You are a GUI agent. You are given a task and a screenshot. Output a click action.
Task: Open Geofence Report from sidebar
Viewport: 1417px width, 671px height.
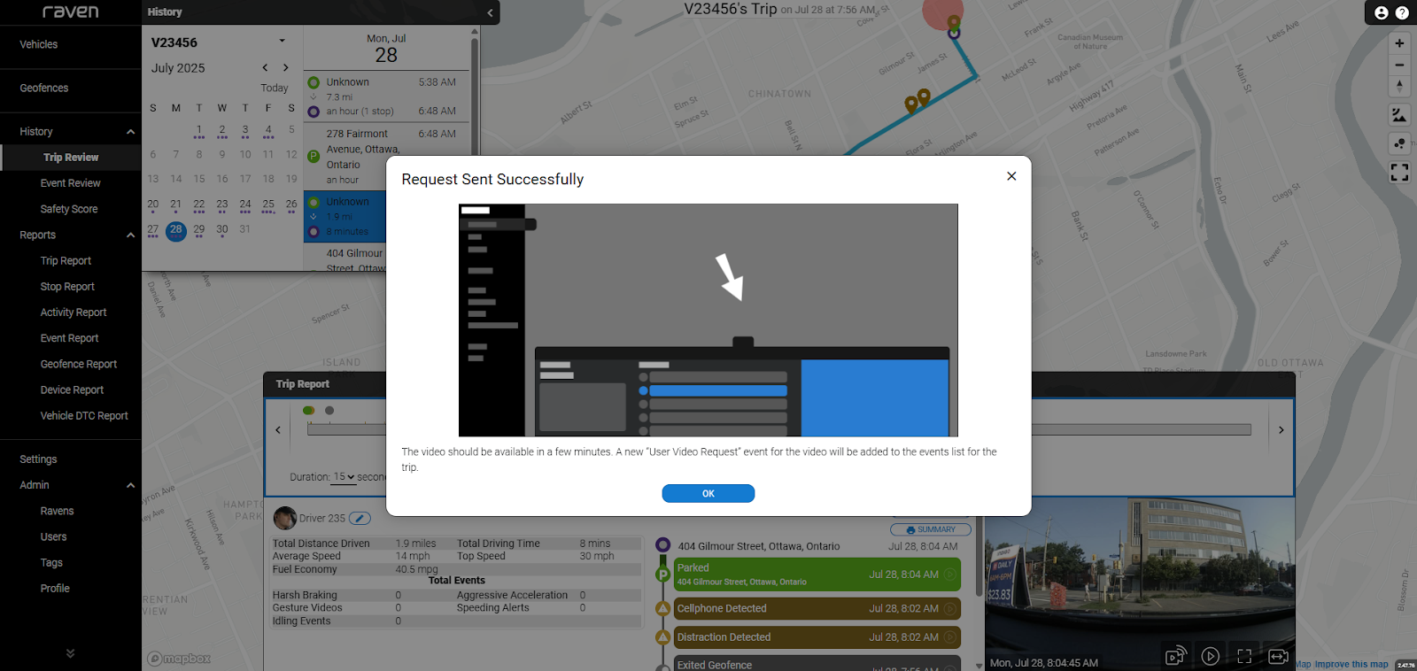[x=78, y=364]
